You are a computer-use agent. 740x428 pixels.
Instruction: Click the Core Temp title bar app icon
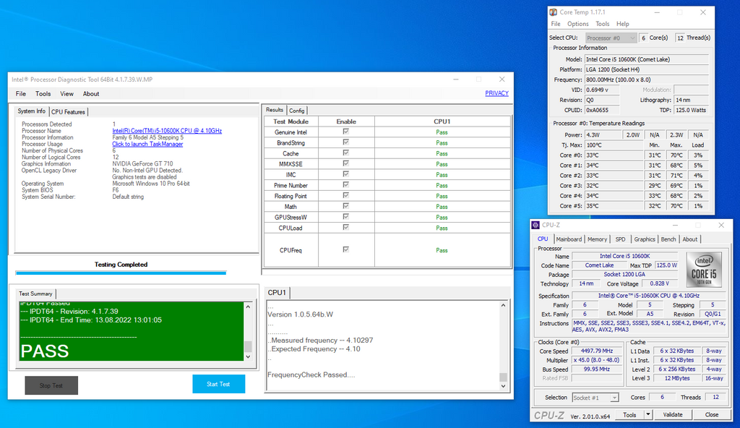(x=554, y=12)
